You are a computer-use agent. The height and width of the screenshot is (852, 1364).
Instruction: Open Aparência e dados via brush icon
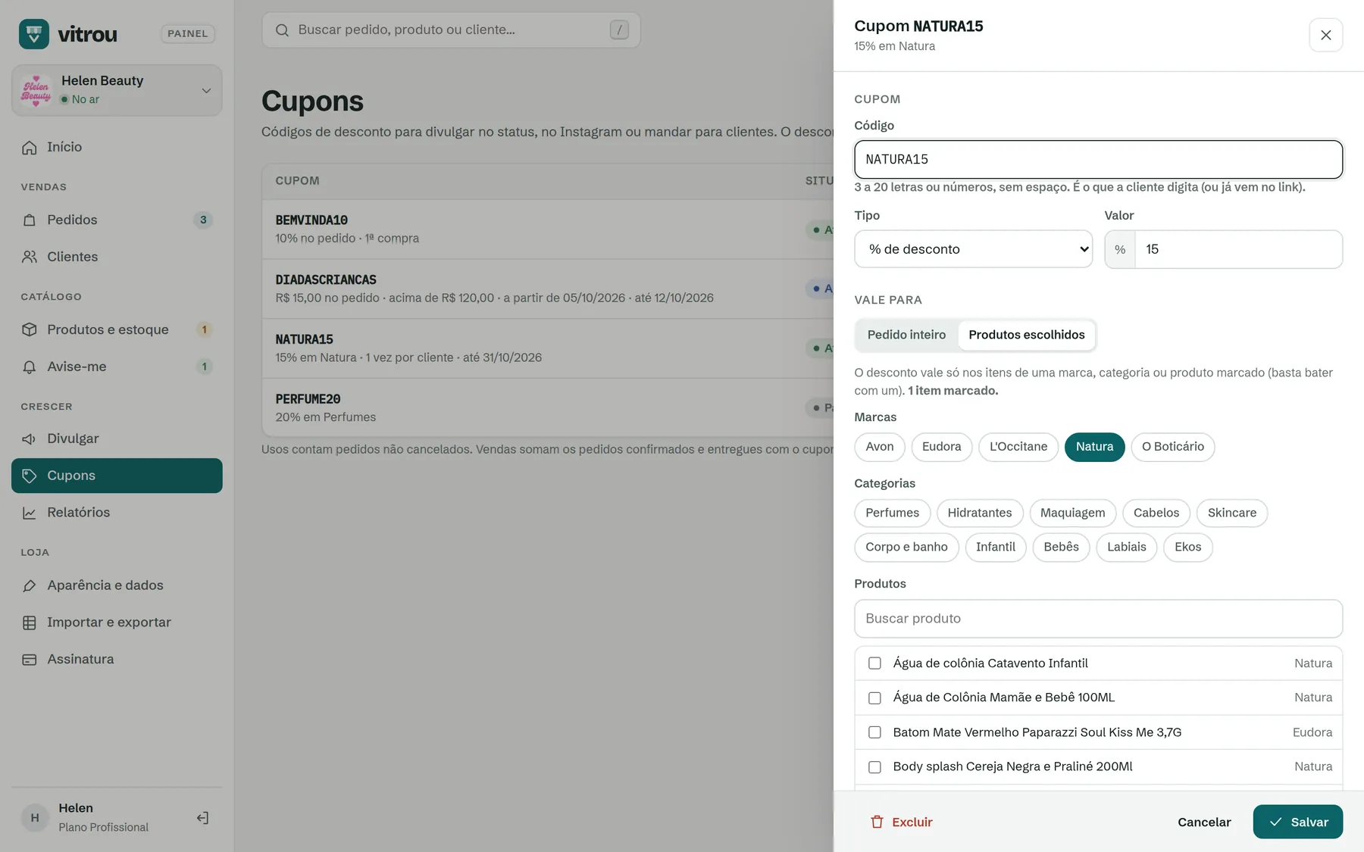point(30,586)
